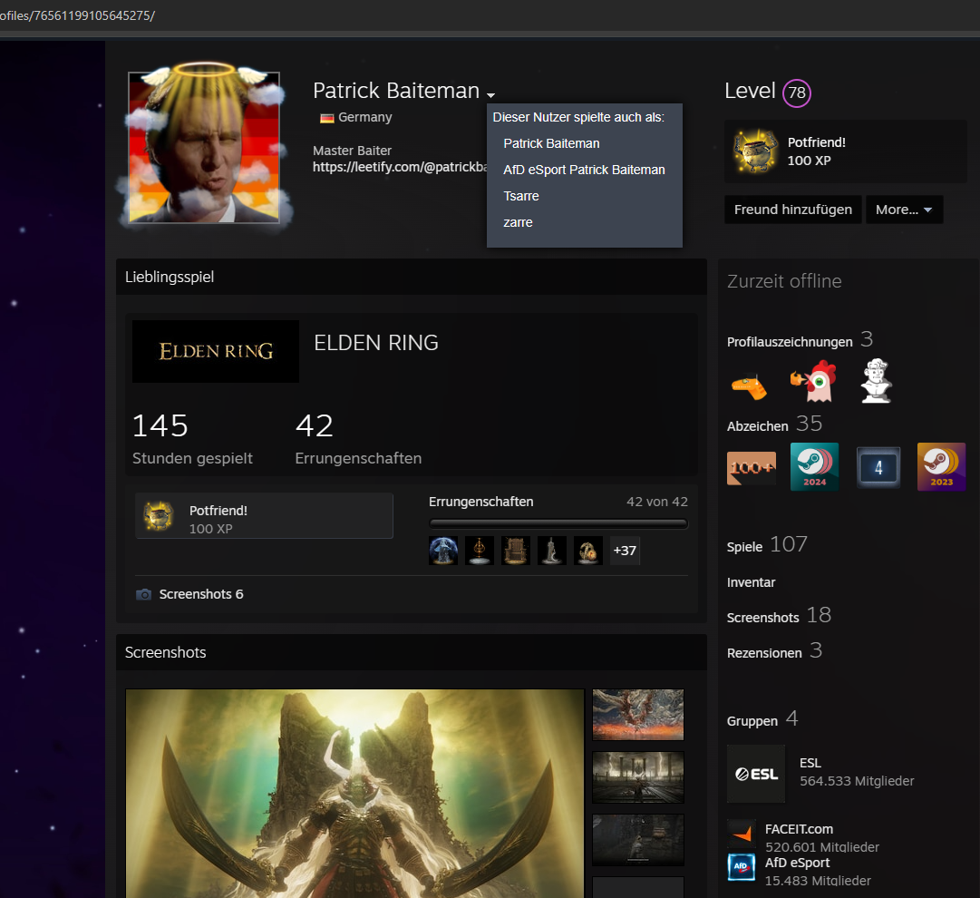Screen dimensions: 980x898
Task: Select the first small screenshot thumbnail
Action: click(x=637, y=714)
